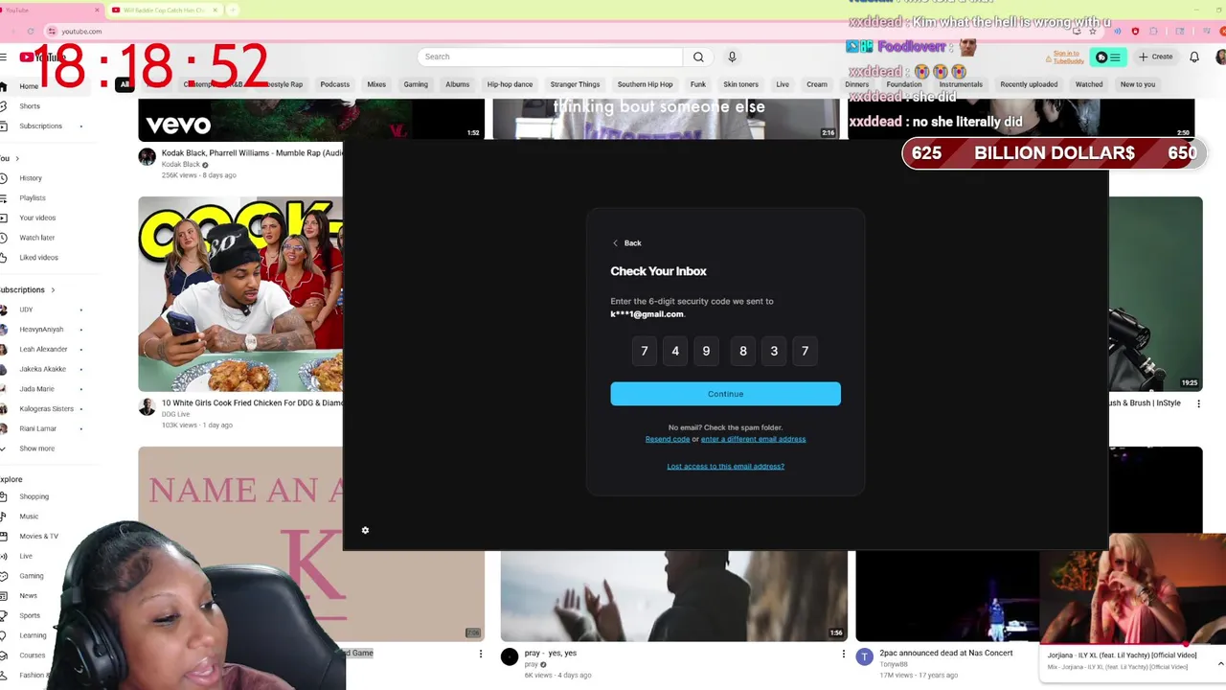Click the Resend code link
Image resolution: width=1226 pixels, height=690 pixels.
(668, 439)
